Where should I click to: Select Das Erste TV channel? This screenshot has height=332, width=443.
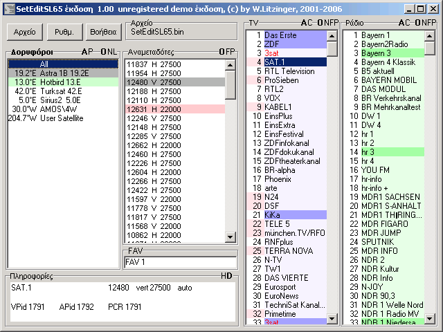point(287,35)
